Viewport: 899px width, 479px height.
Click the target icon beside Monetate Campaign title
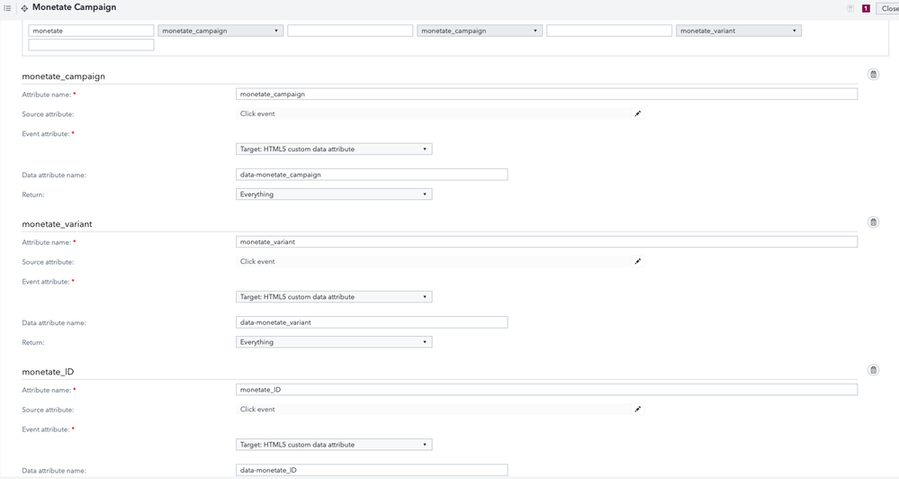(24, 8)
